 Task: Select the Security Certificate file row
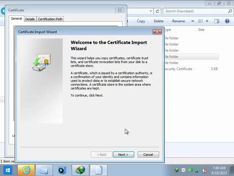pos(191,69)
